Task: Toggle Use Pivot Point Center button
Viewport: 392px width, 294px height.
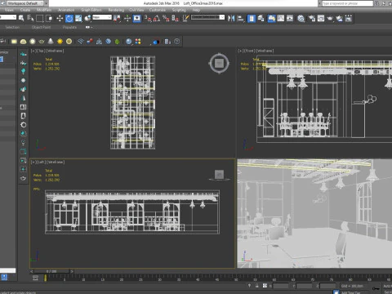Action: 118,19
